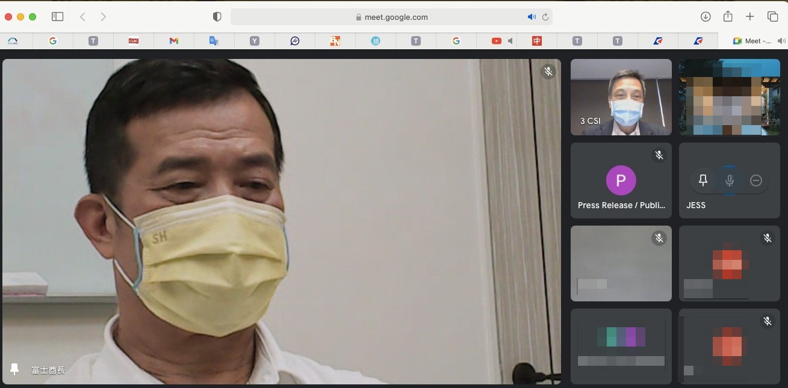Click the muted microphone icon on the main video
Screen dimensions: 788x388
pyautogui.click(x=548, y=71)
